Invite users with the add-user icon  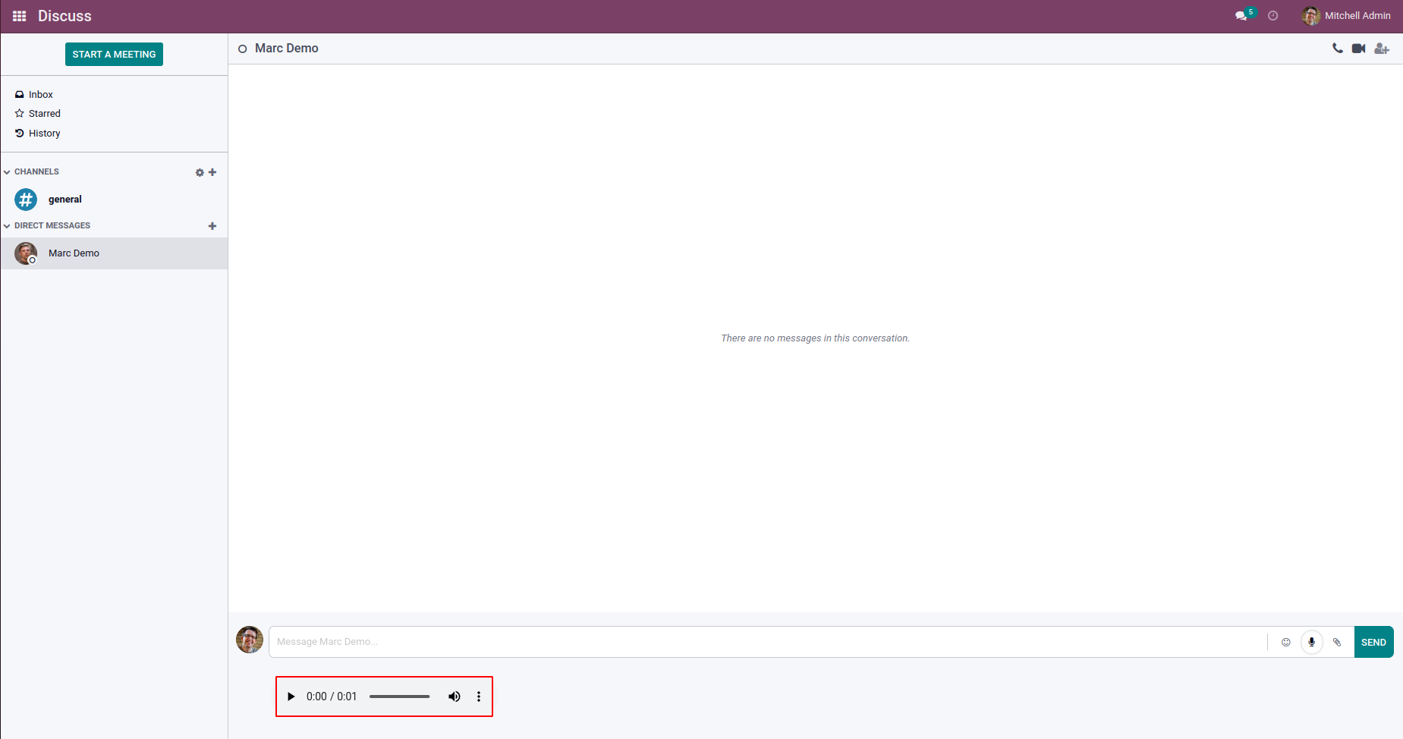pos(1382,49)
